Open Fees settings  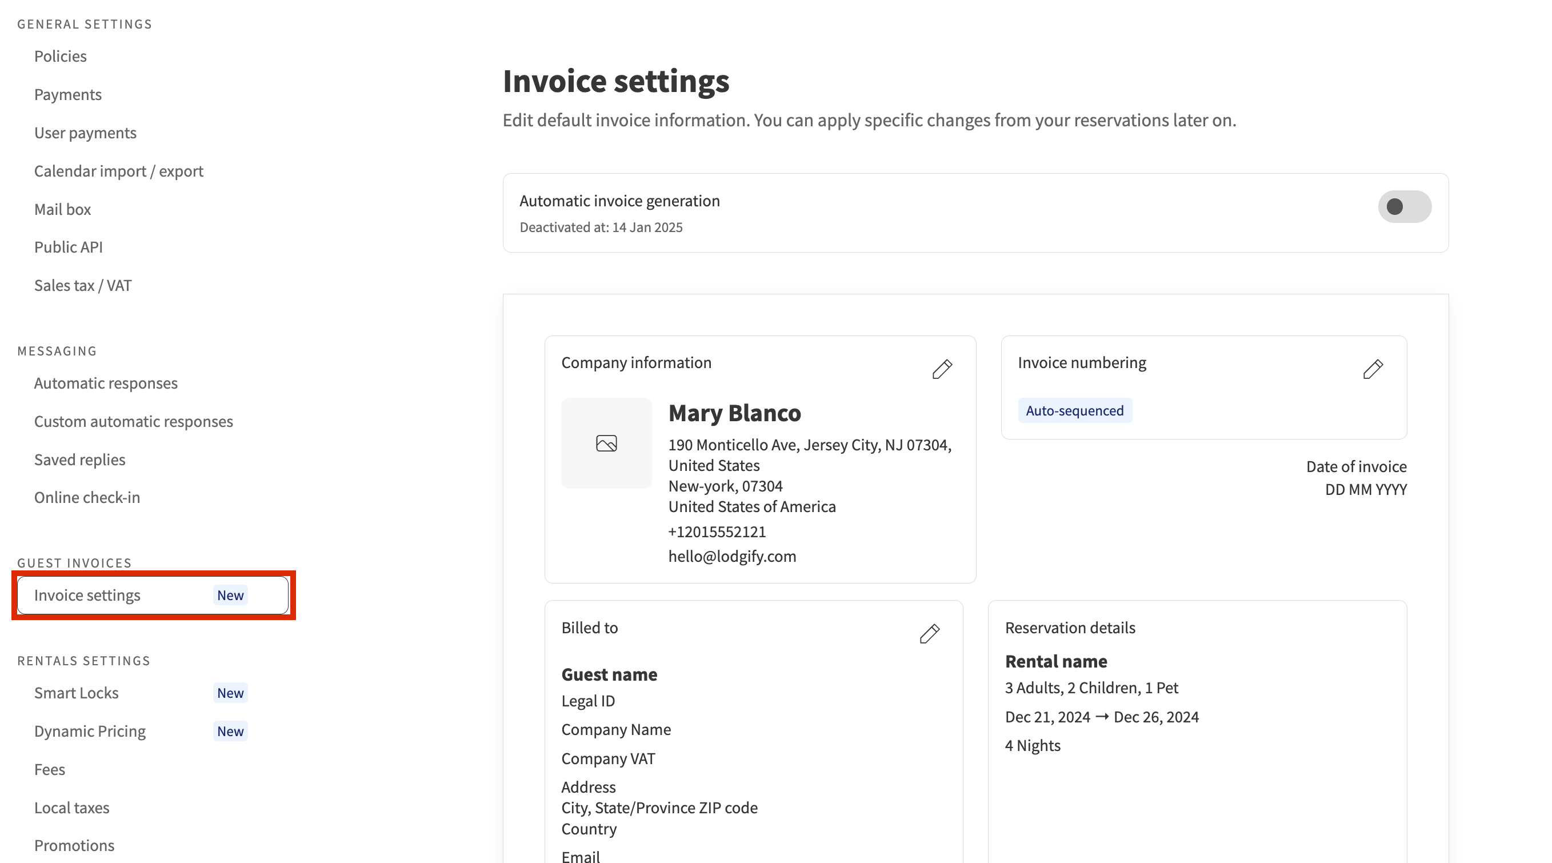[x=49, y=770]
